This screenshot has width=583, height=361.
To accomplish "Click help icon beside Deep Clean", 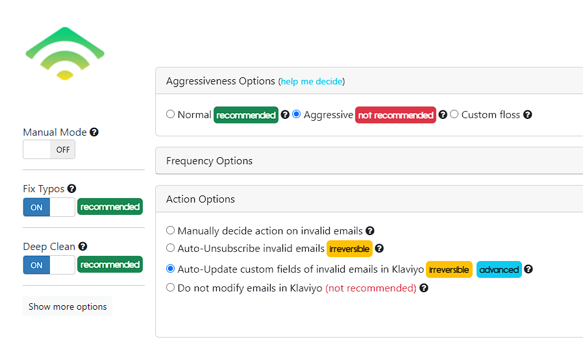I will [82, 246].
